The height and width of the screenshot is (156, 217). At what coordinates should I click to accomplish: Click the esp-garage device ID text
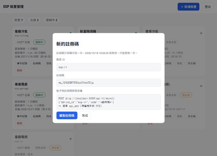point(22,89)
